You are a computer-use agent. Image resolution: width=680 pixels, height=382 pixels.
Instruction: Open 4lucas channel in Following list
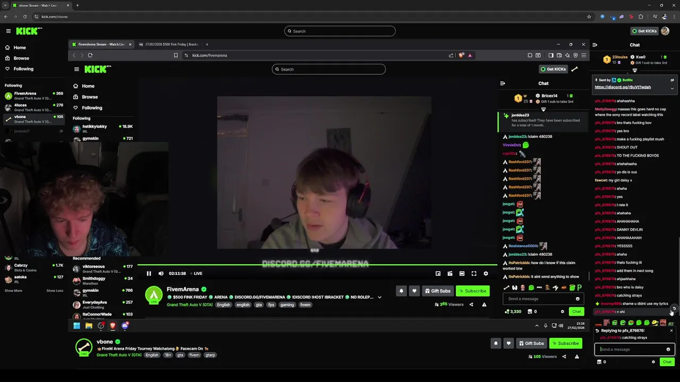pos(33,107)
